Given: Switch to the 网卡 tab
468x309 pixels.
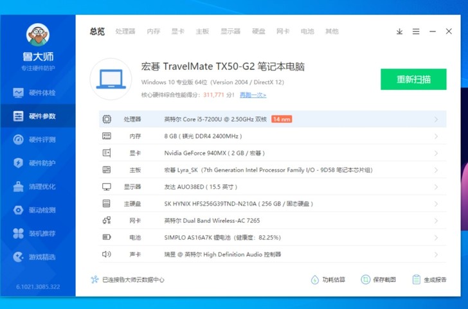Looking at the screenshot, I should pos(283,31).
